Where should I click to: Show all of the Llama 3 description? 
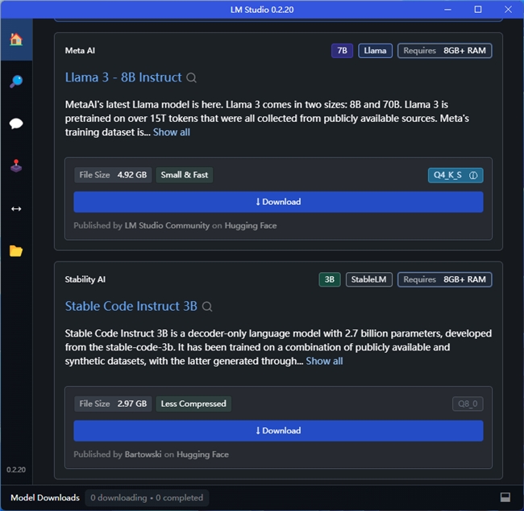coord(172,132)
